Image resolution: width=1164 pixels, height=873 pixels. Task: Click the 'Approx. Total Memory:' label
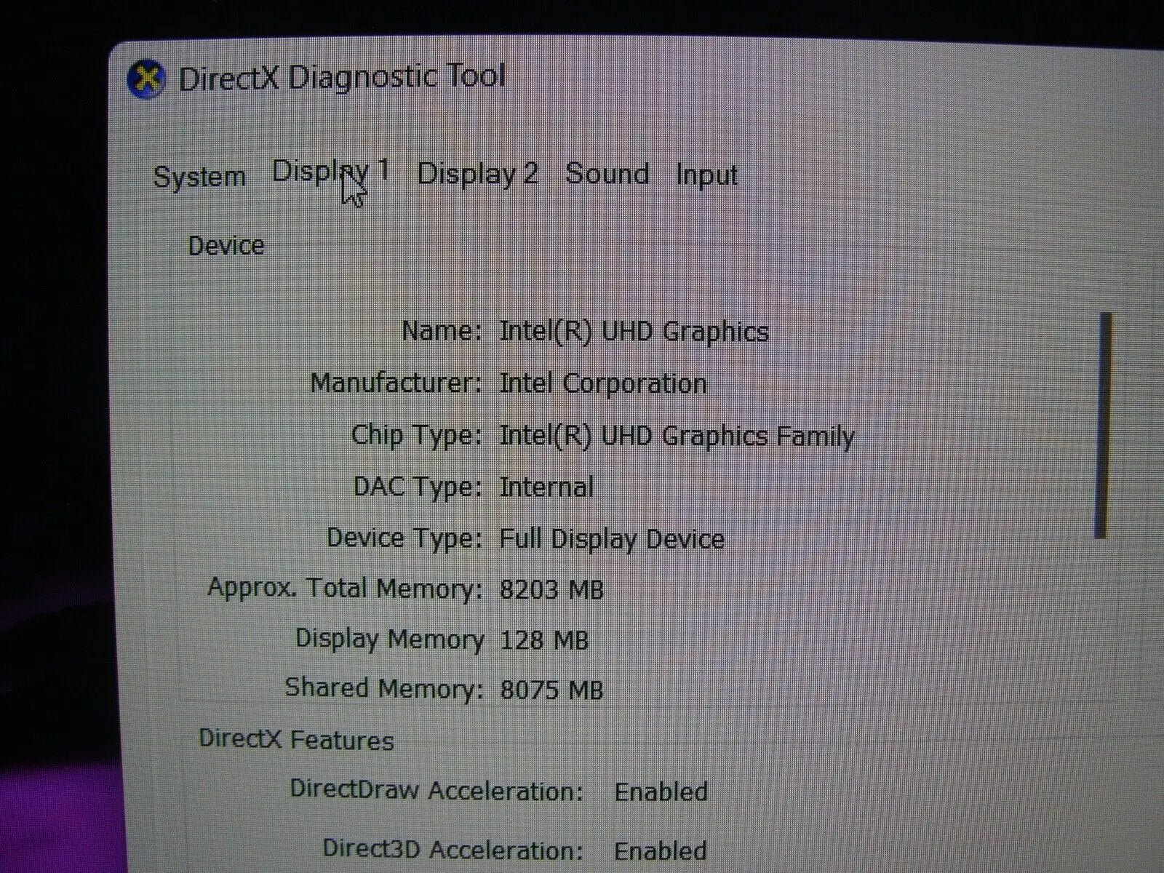tap(346, 588)
